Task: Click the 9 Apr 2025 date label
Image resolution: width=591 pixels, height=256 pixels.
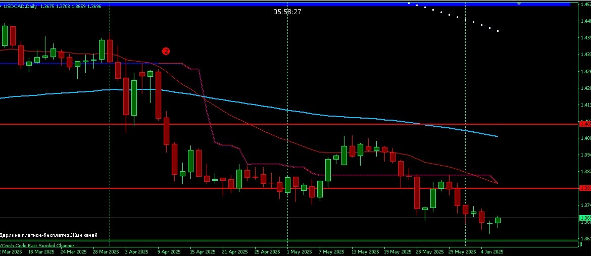Action: coord(169,251)
